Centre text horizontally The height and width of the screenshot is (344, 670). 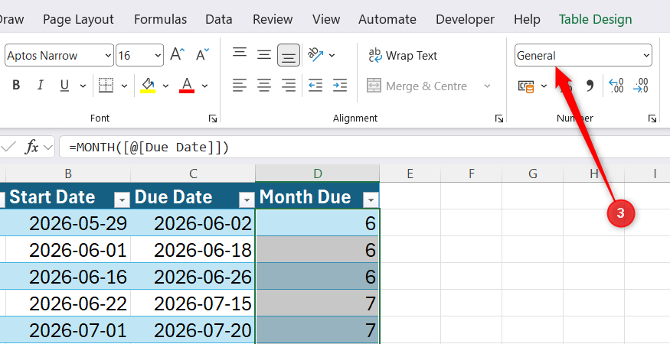(x=264, y=86)
